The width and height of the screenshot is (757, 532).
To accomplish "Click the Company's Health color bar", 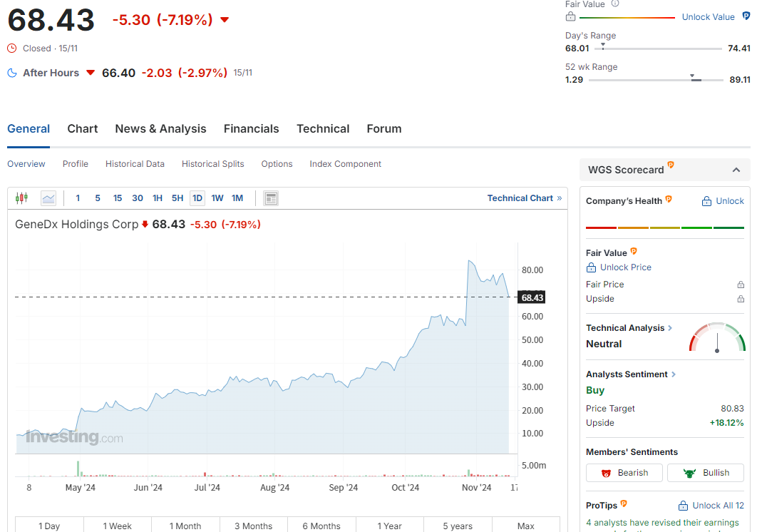I will [x=665, y=227].
